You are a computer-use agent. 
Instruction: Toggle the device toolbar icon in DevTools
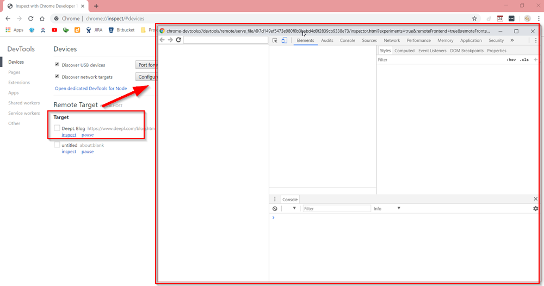point(284,41)
